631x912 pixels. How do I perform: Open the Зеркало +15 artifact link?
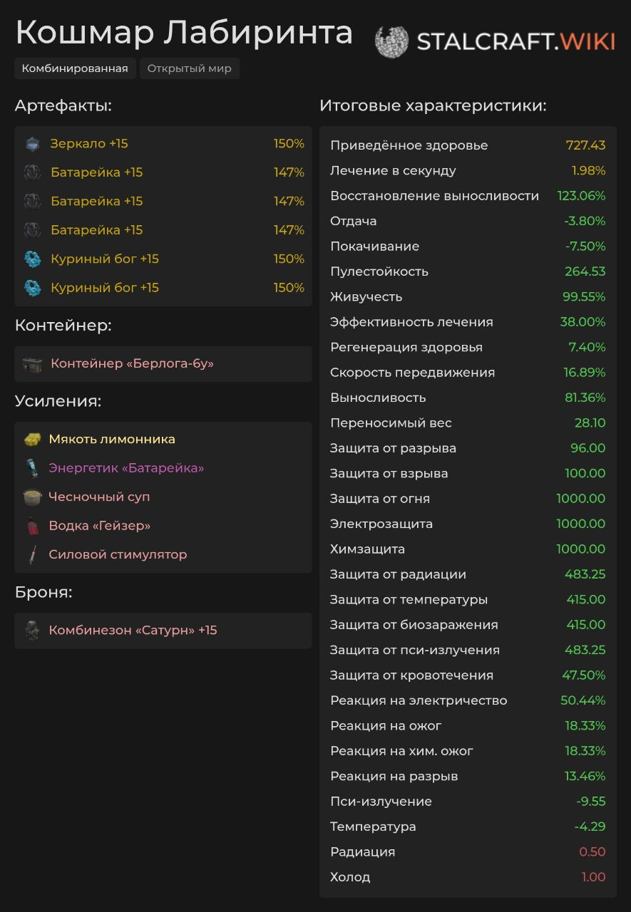(x=89, y=144)
